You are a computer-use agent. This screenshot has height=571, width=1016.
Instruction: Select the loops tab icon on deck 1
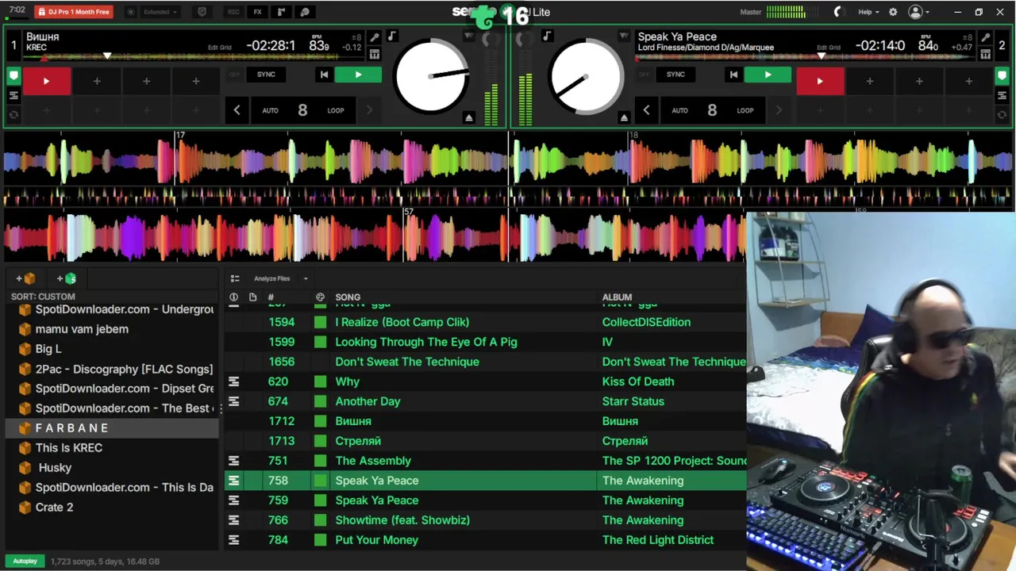click(x=13, y=96)
